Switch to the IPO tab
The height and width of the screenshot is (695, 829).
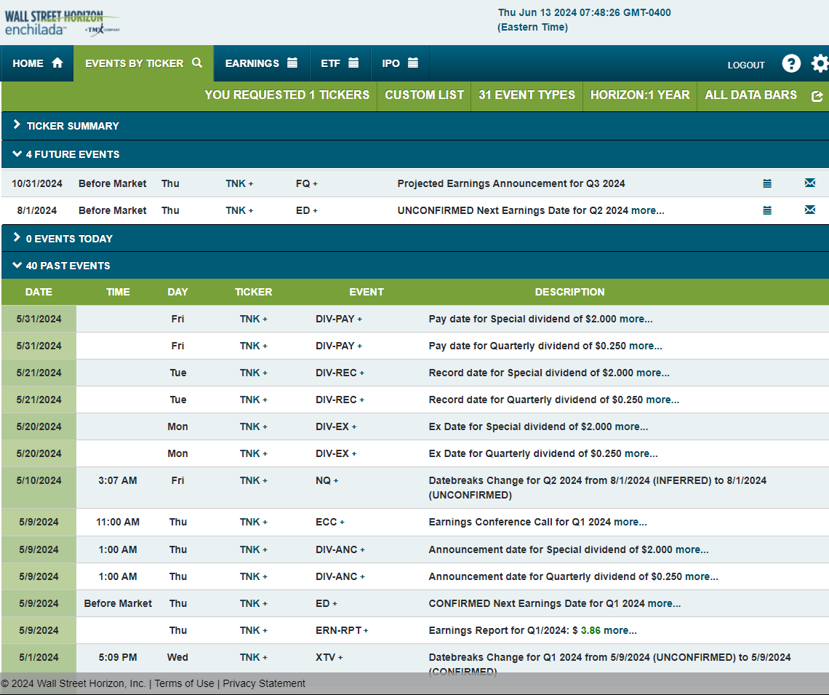[x=400, y=63]
